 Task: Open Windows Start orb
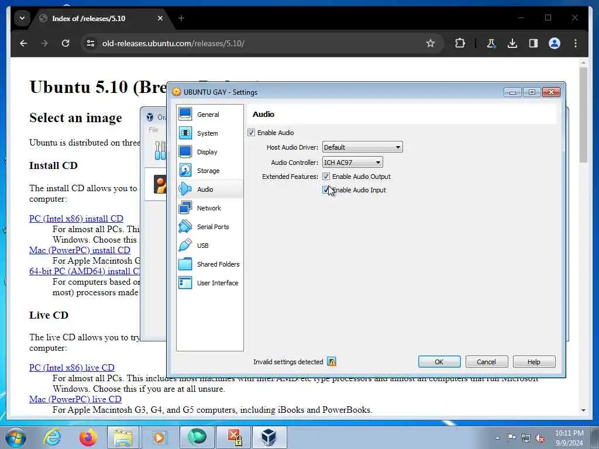pyautogui.click(x=16, y=437)
